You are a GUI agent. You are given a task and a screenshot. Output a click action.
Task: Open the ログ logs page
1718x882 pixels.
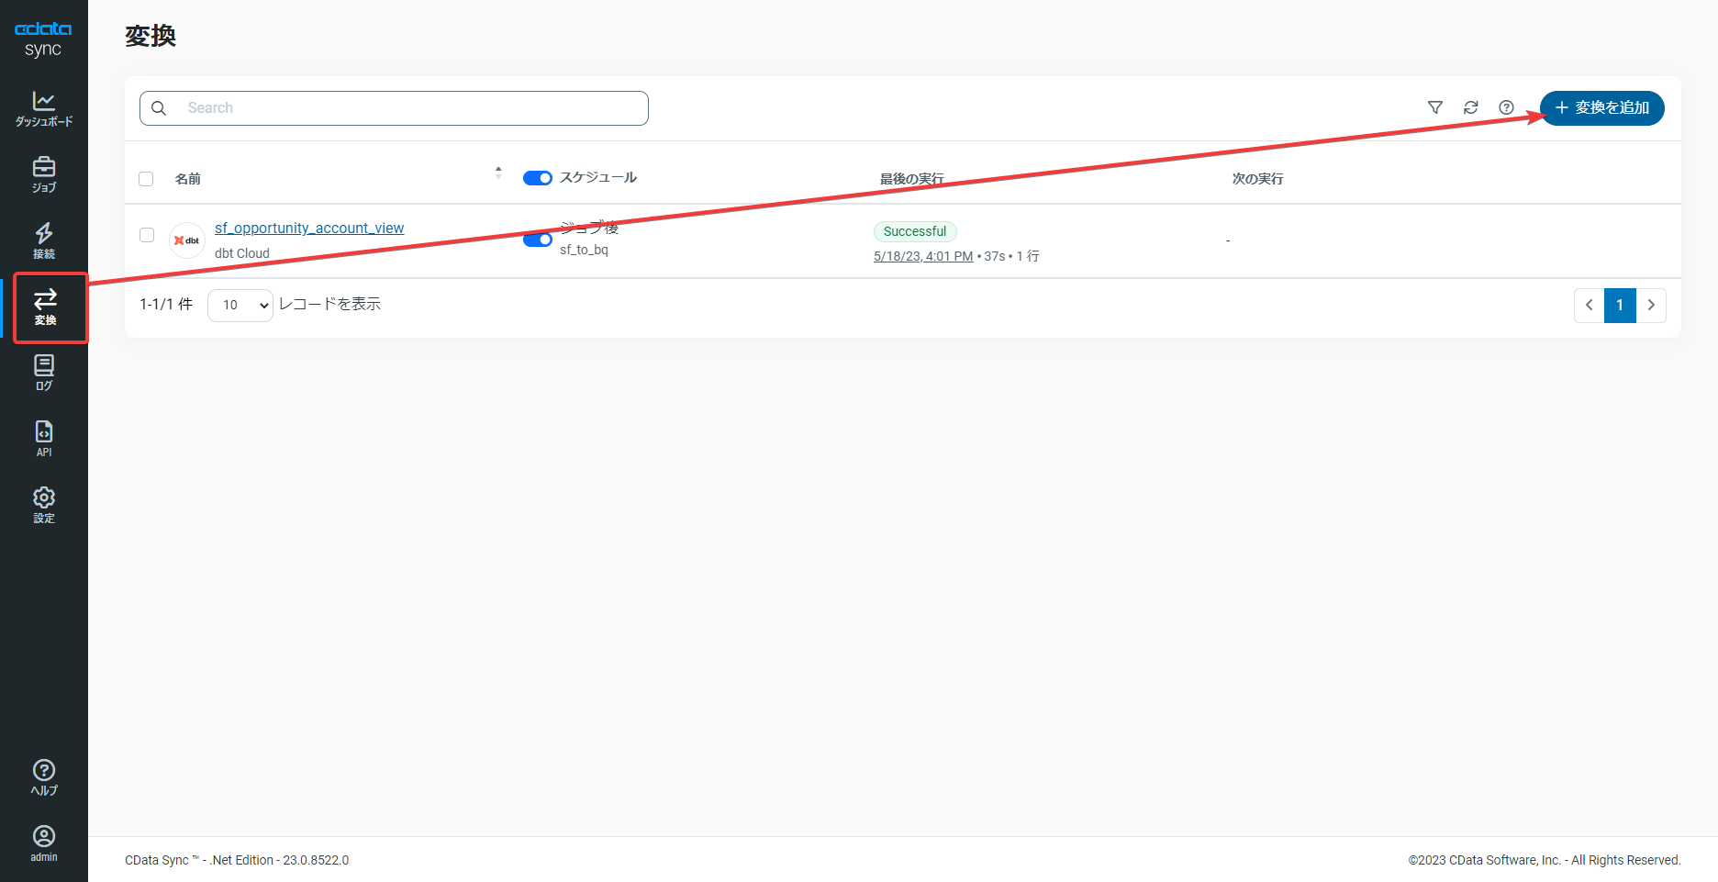coord(44,373)
